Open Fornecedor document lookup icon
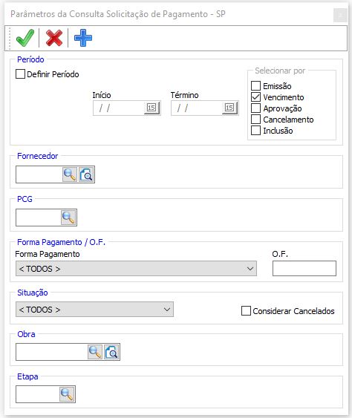The height and width of the screenshot is (418, 352). pos(86,174)
